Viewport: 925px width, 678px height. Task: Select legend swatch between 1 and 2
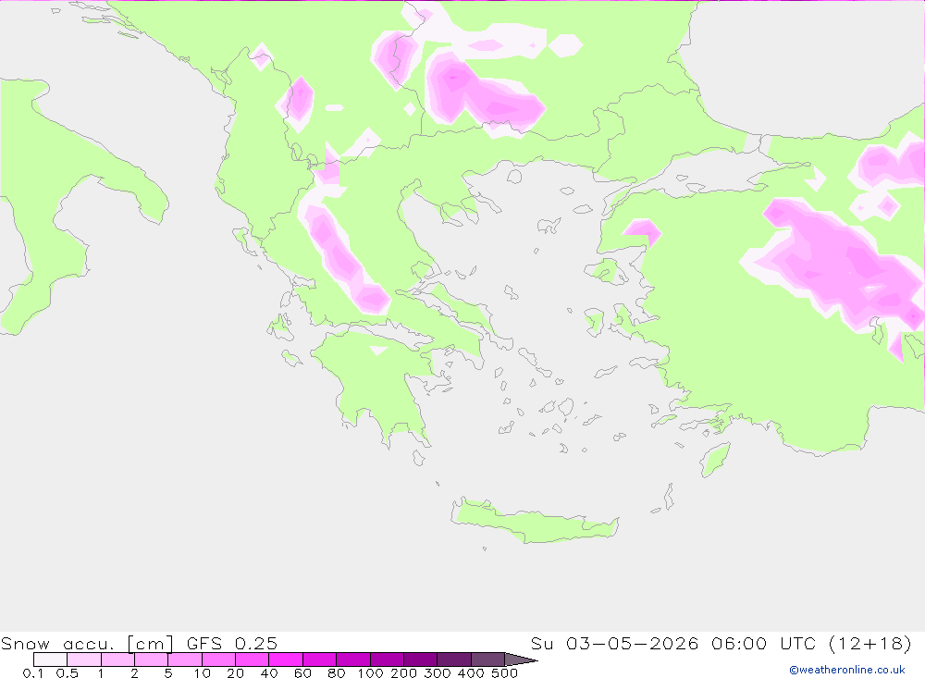[118, 660]
